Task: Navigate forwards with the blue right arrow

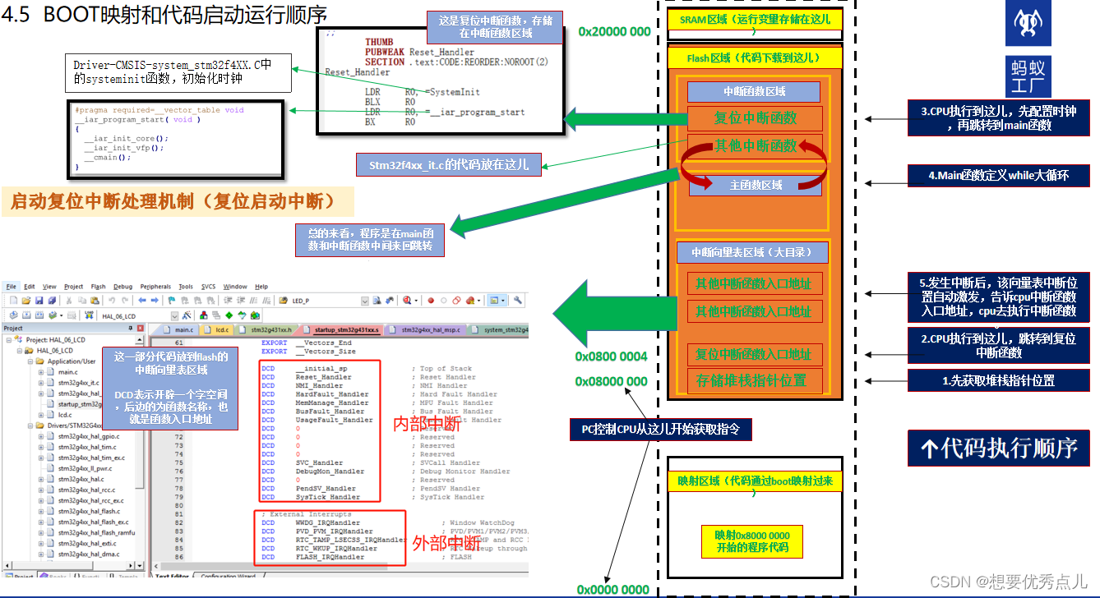Action: click(155, 300)
